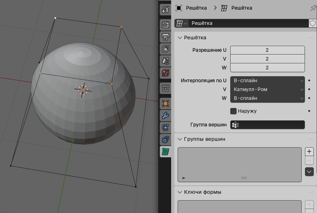This screenshot has width=317, height=213.
Task: Open the World properties tab
Action: click(x=166, y=73)
